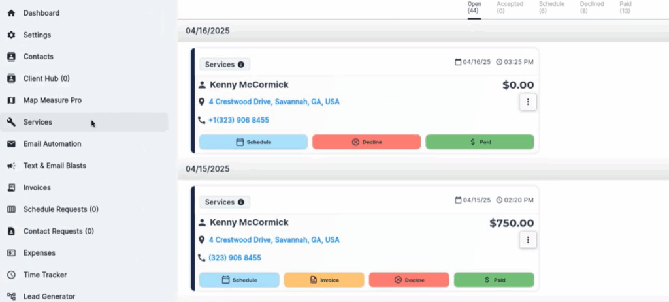Click the Settings gear icon in sidebar
Image resolution: width=669 pixels, height=302 pixels.
tap(11, 35)
